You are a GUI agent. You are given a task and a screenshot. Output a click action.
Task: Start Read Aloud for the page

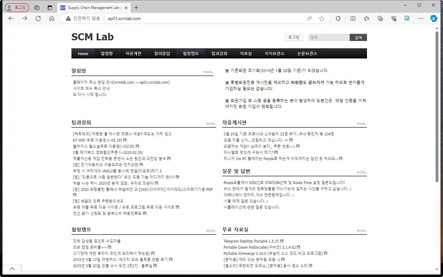tap(309, 18)
